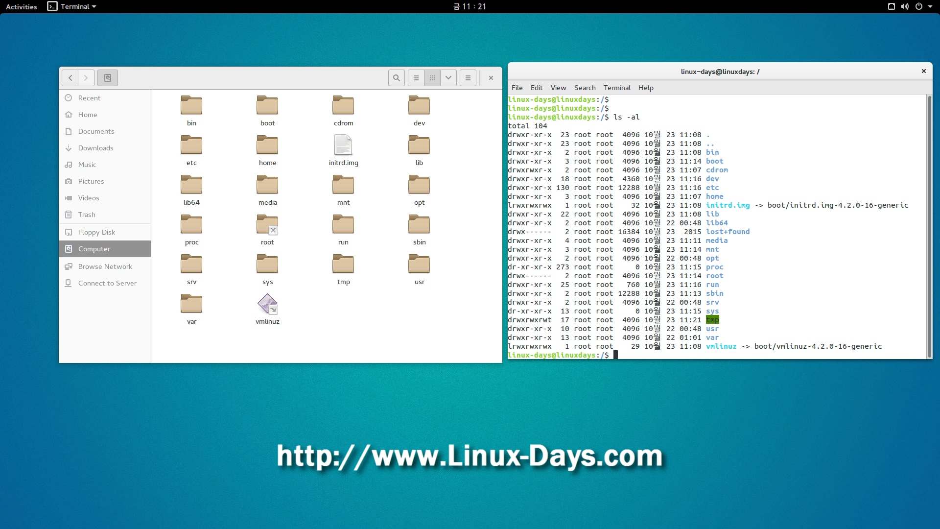Click highlighted tmp entry in terminal
The width and height of the screenshot is (940, 529).
point(712,320)
